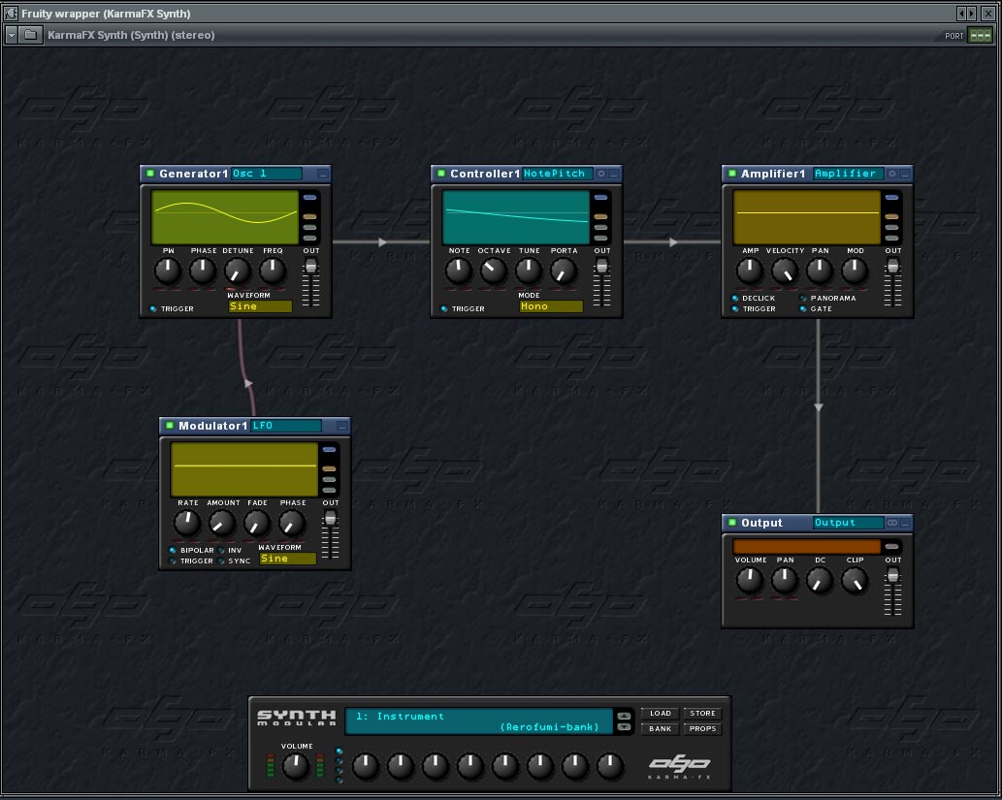This screenshot has height=800, width=1002.
Task: Enable INV on Modulator1
Action: pyautogui.click(x=221, y=550)
